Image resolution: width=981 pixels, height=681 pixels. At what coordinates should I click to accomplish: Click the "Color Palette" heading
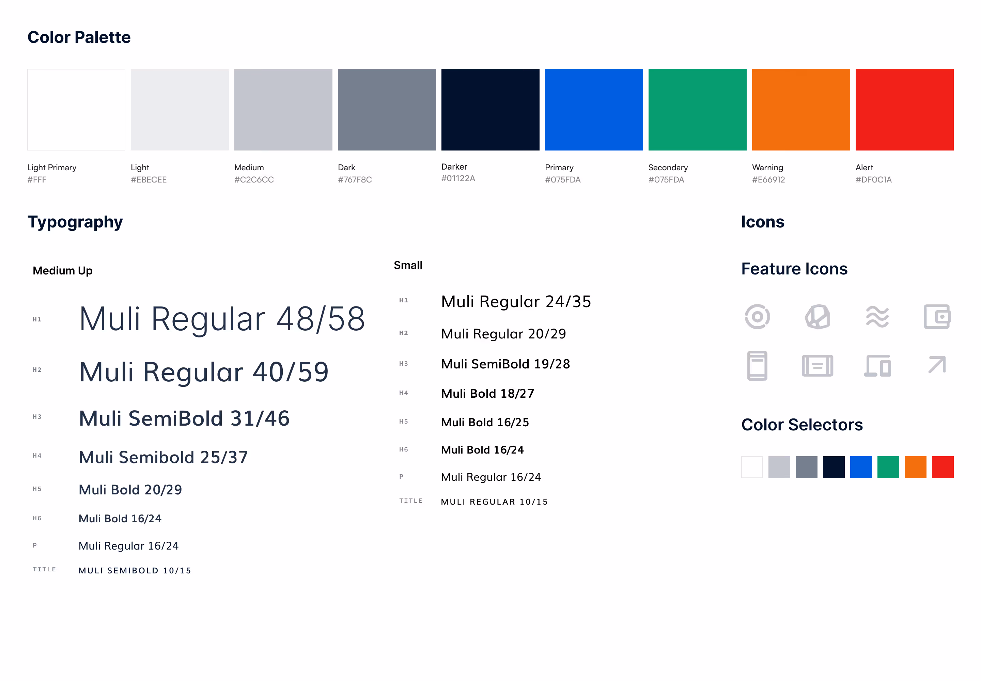pyautogui.click(x=79, y=37)
